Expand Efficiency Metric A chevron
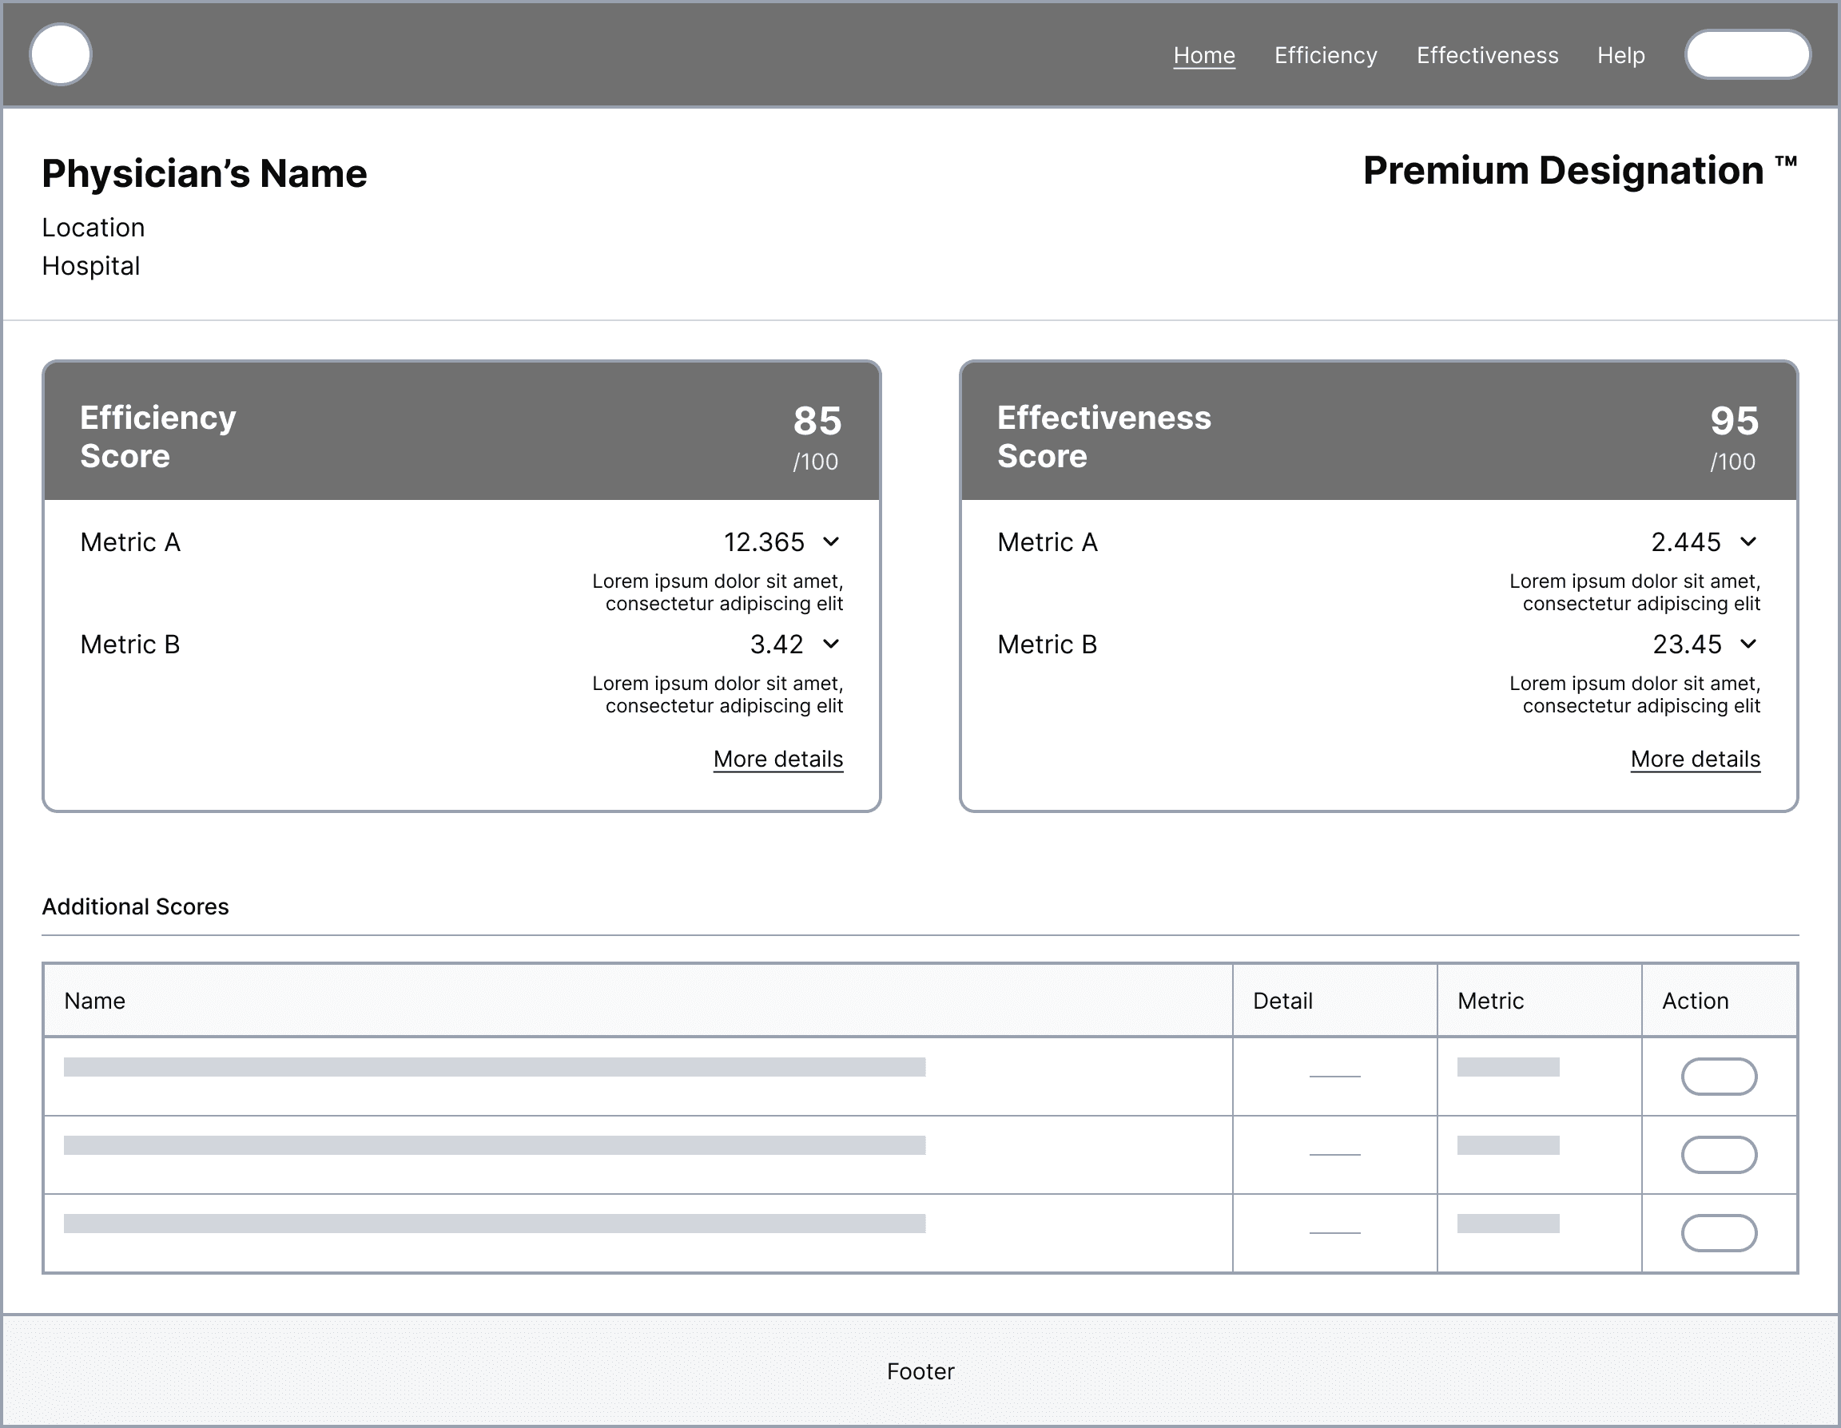 [x=831, y=541]
